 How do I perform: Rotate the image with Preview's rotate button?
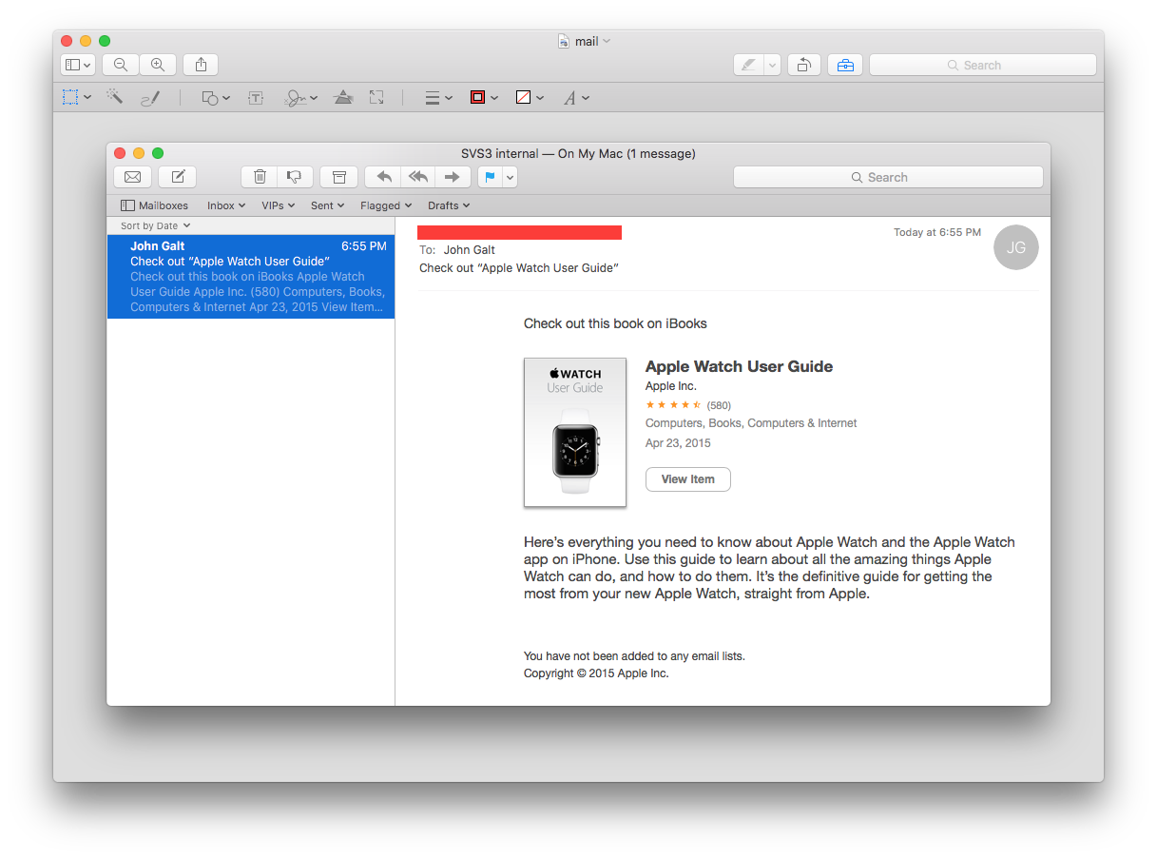(x=804, y=65)
